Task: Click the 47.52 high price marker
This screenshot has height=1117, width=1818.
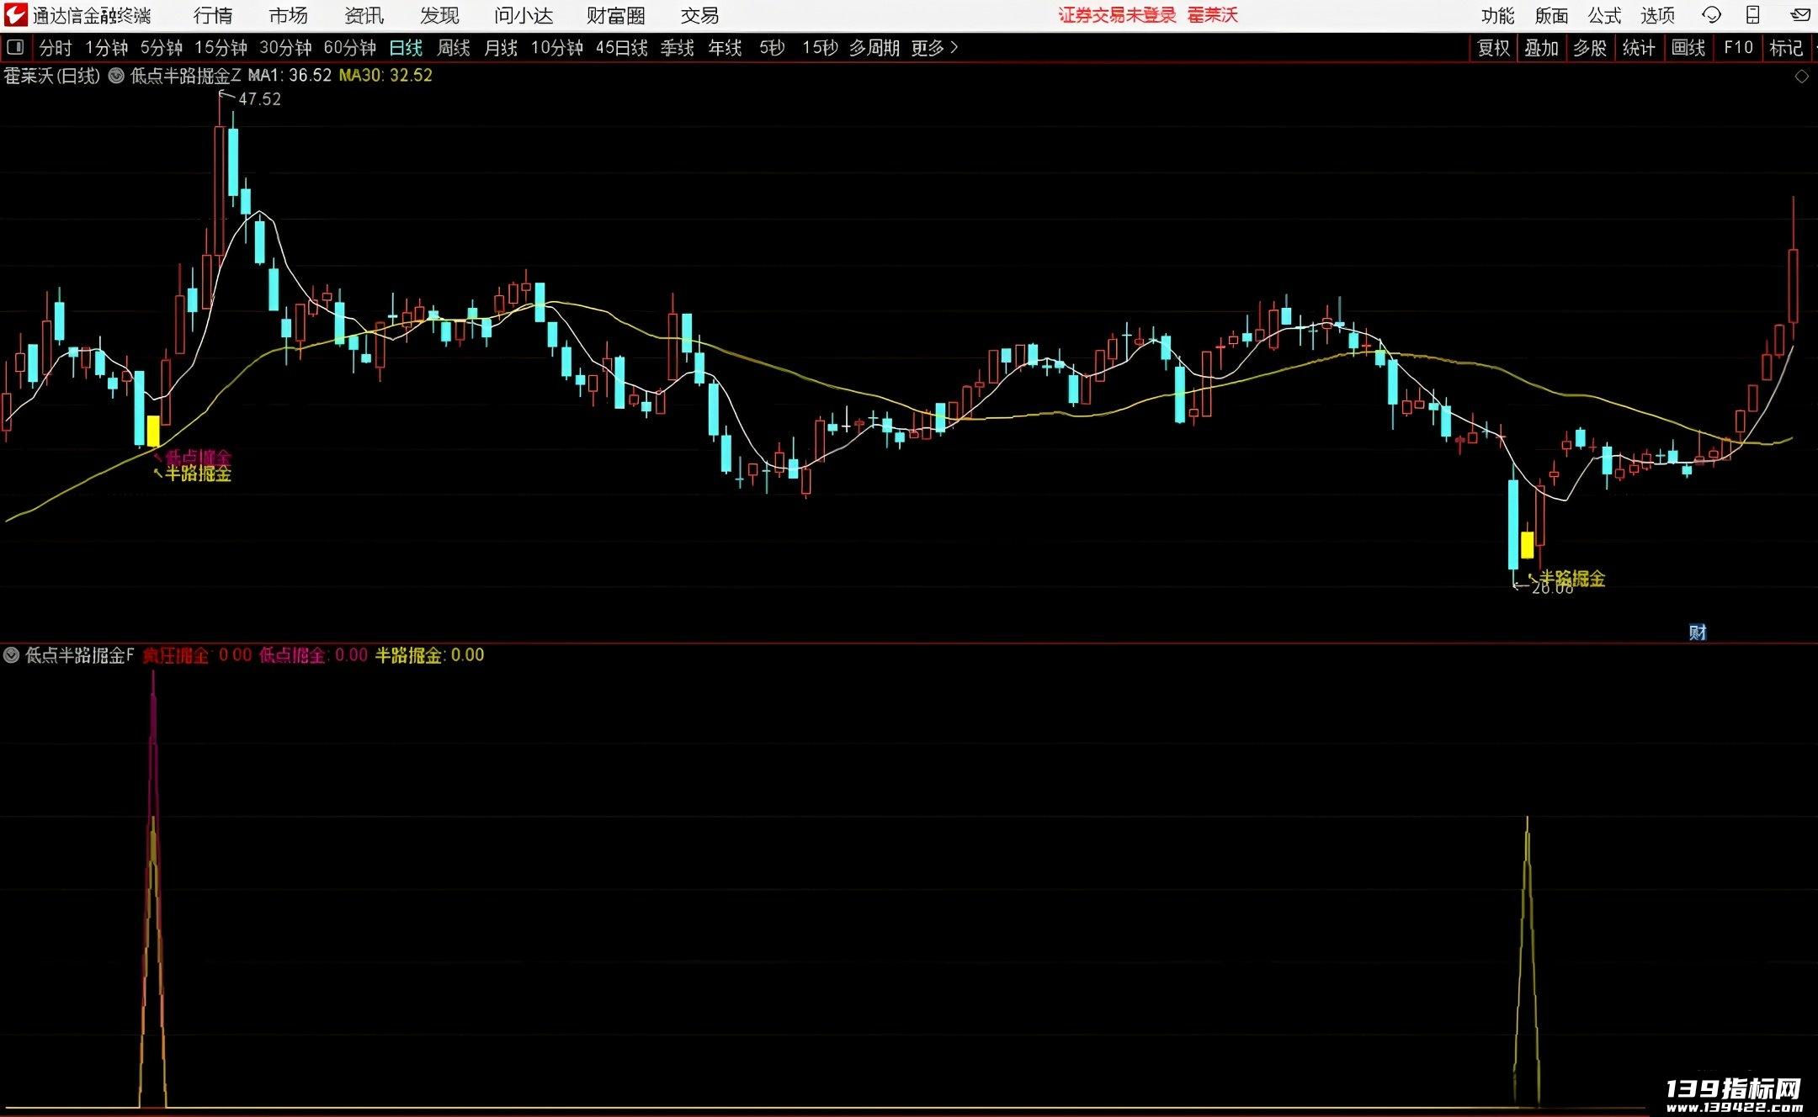Action: point(259,99)
